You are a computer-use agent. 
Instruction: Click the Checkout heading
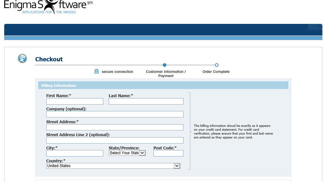[x=49, y=59]
